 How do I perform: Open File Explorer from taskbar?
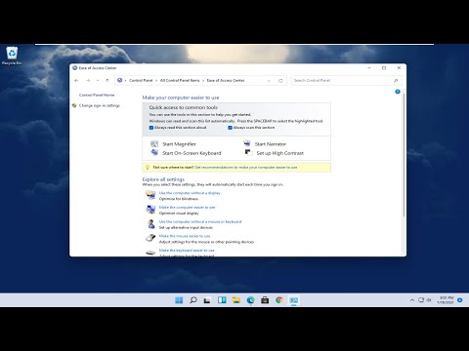(236, 300)
